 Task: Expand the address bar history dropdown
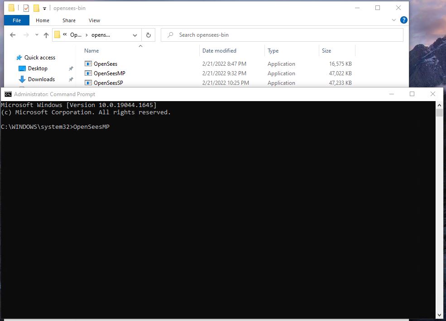pos(135,35)
